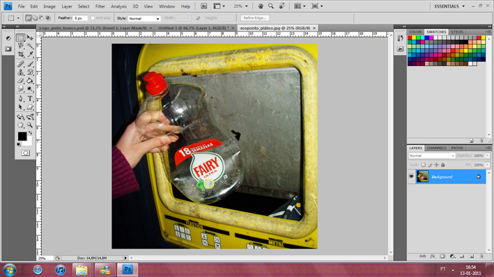494x277 pixels.
Task: Select the Hand tool in toolbox
Action: tap(20, 125)
